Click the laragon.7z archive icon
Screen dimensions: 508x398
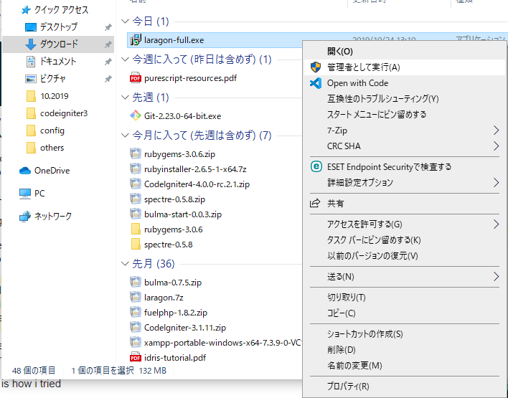click(136, 297)
